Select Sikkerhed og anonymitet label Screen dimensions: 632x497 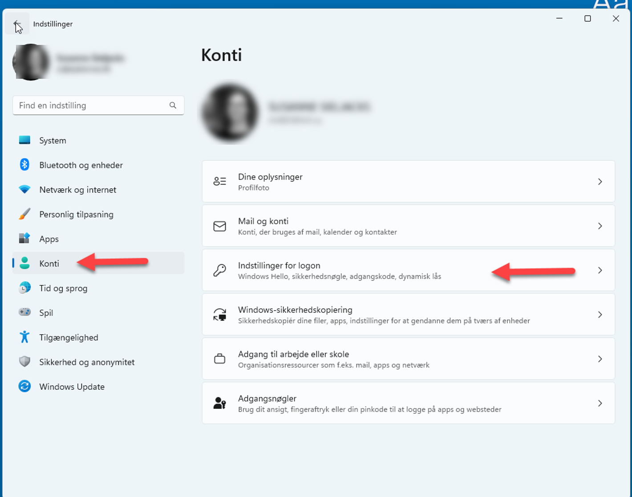(x=87, y=362)
